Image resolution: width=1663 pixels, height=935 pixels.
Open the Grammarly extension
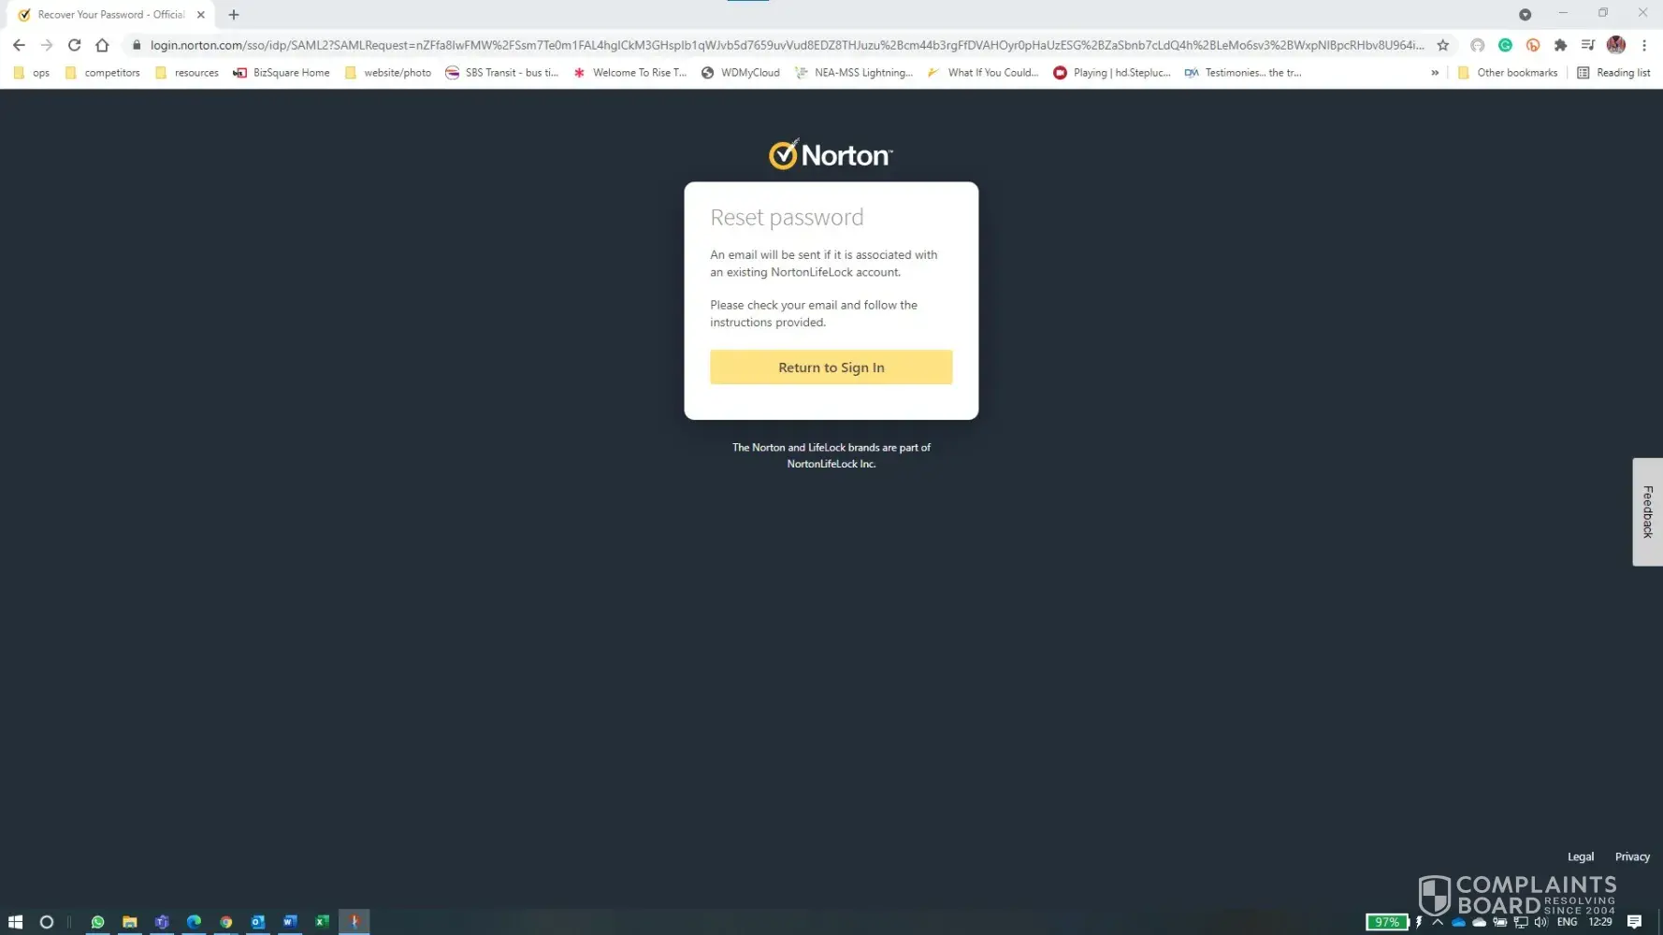tap(1505, 45)
